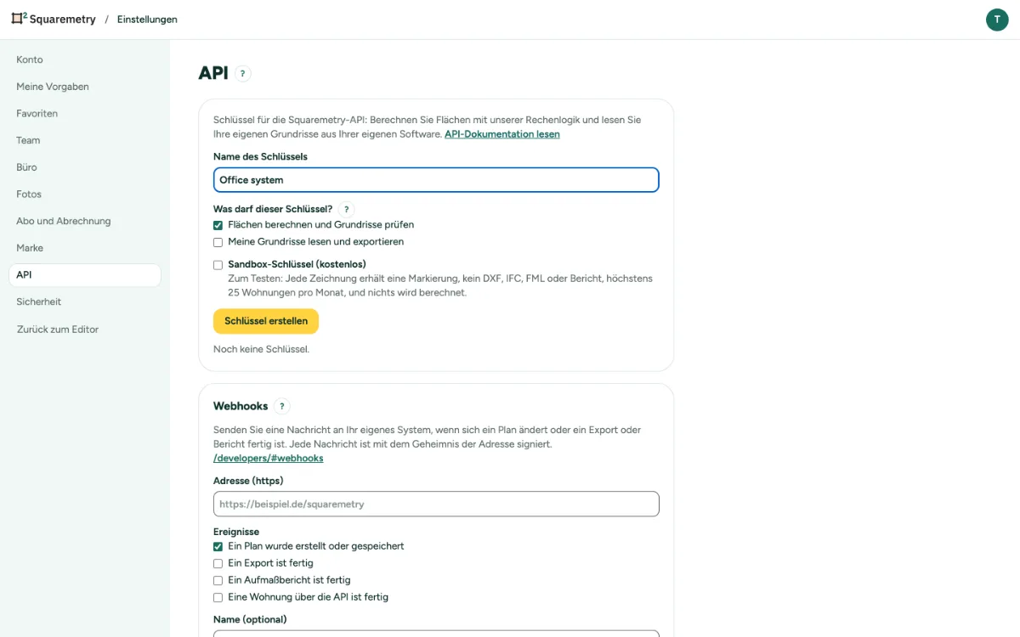This screenshot has width=1020, height=637.
Task: Enable Meine Grundrisse lesen und exportieren
Action: click(x=218, y=242)
